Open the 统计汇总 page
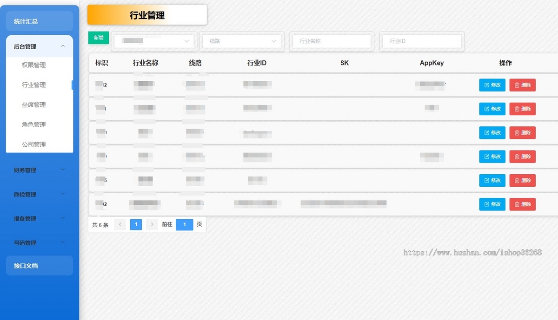This screenshot has height=320, width=558. (x=40, y=21)
